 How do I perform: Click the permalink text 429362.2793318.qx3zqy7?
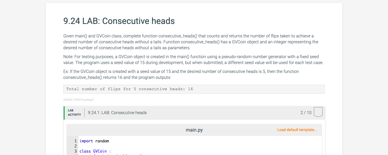tap(78, 100)
